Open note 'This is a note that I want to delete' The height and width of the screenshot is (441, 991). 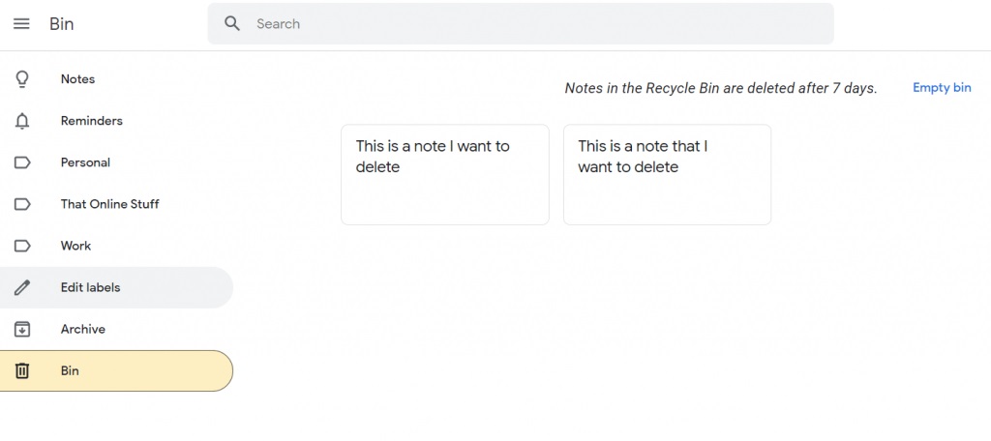667,174
